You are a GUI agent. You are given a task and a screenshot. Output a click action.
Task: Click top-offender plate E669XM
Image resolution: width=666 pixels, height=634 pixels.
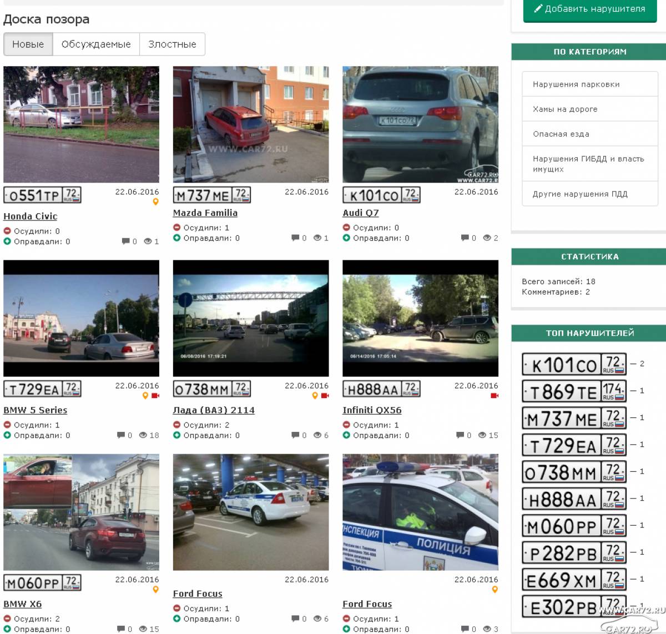click(x=574, y=580)
